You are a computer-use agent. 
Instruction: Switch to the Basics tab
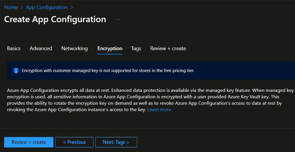pos(14,49)
